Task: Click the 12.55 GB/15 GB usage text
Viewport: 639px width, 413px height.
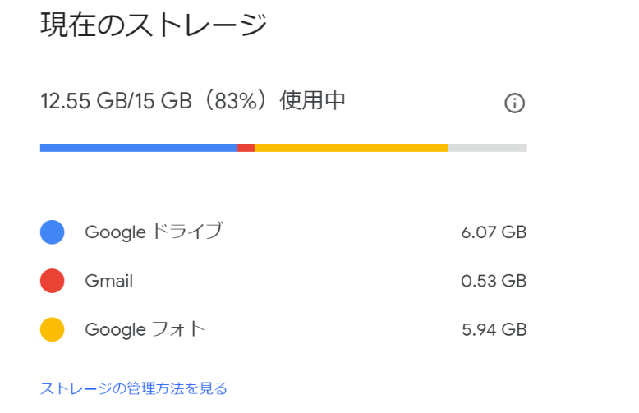Action: click(116, 101)
